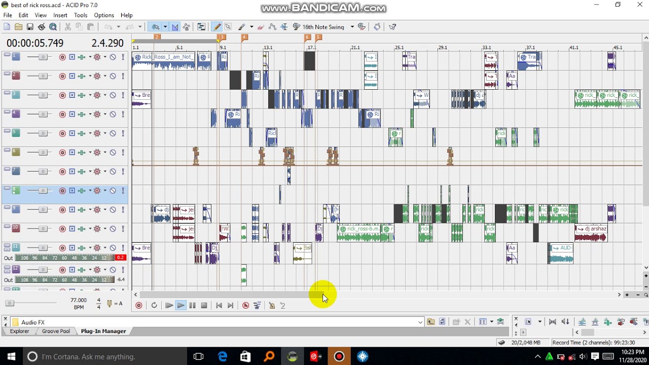Open the Edit menu
649x365 pixels.
[x=23, y=15]
